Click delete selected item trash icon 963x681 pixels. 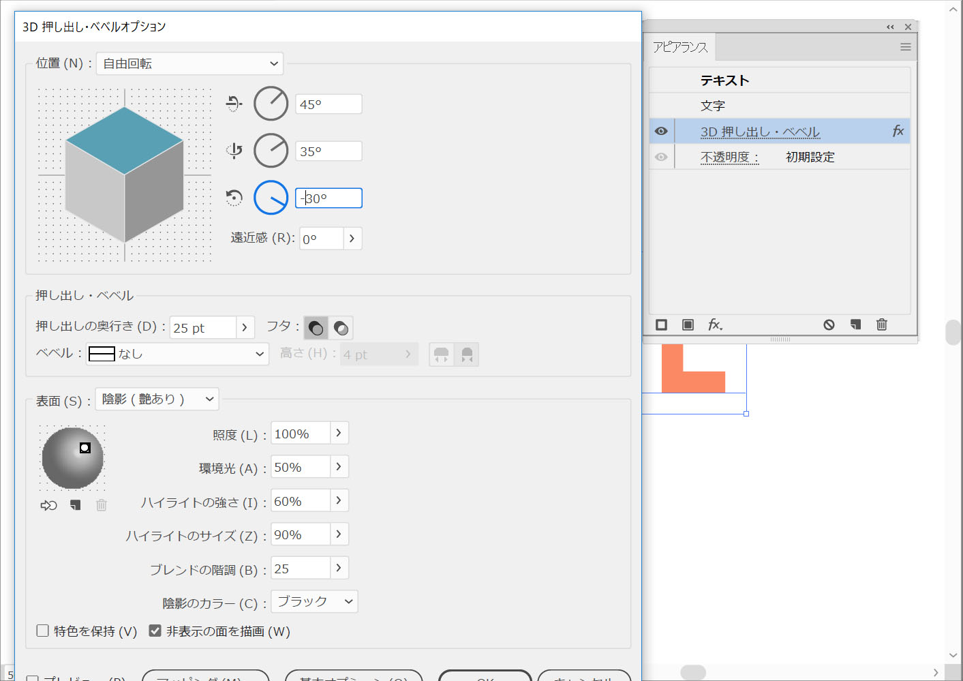(x=881, y=324)
